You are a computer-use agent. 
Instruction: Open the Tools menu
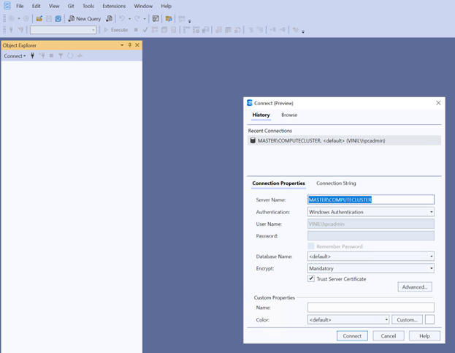pyautogui.click(x=88, y=6)
